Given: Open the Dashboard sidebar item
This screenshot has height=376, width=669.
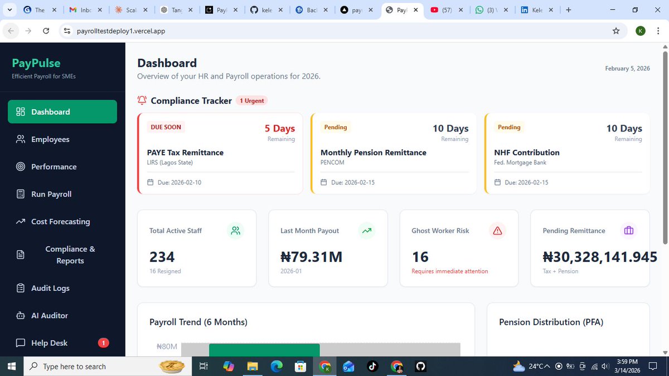Looking at the screenshot, I should click(x=62, y=111).
